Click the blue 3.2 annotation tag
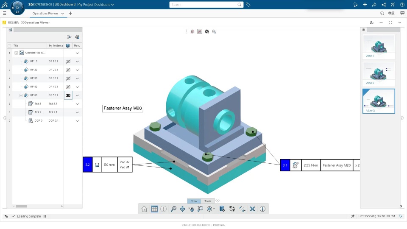407x229 pixels. pyautogui.click(x=87, y=165)
